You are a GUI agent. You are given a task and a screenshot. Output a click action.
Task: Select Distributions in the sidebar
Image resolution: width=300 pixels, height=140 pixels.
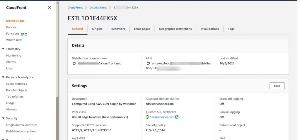15,21
